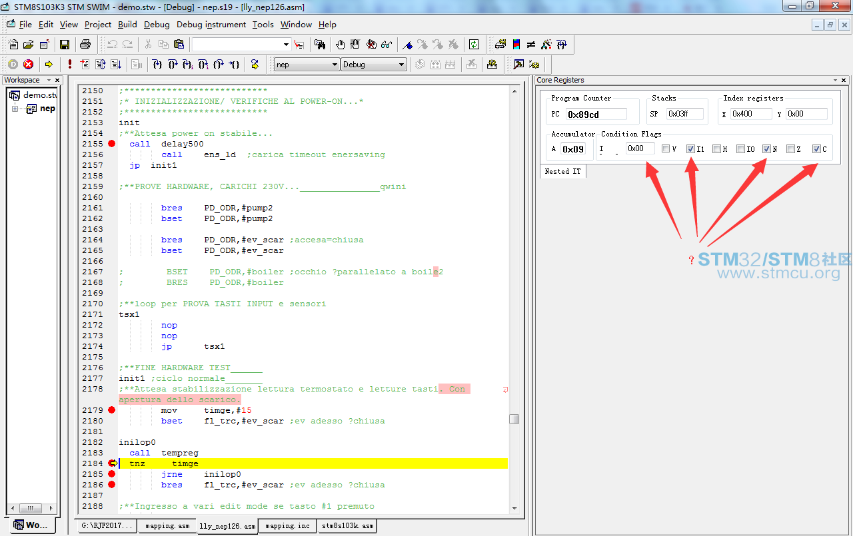
Task: Toggle the V condition flag checkbox
Action: [x=666, y=149]
